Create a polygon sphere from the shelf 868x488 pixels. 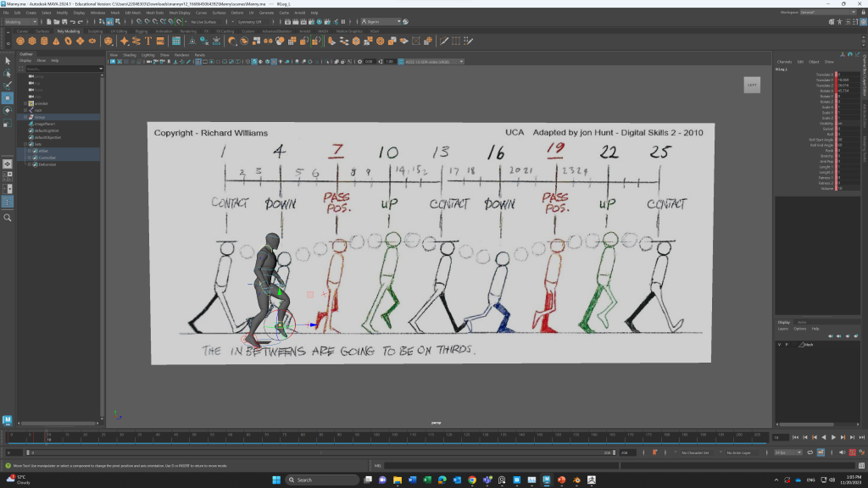(x=19, y=41)
